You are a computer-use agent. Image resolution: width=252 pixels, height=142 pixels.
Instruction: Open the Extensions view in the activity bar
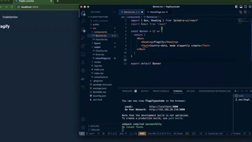click(83, 46)
